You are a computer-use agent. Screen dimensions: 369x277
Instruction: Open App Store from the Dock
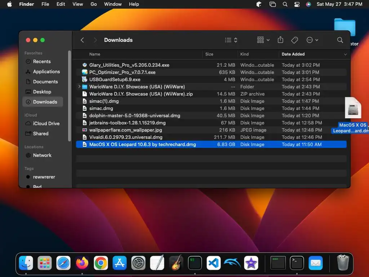[120, 263]
